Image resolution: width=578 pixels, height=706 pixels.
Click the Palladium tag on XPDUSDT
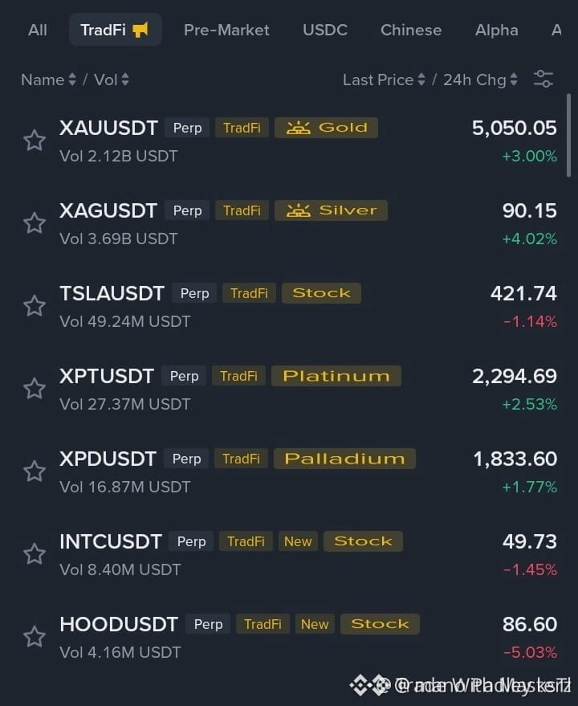point(344,459)
